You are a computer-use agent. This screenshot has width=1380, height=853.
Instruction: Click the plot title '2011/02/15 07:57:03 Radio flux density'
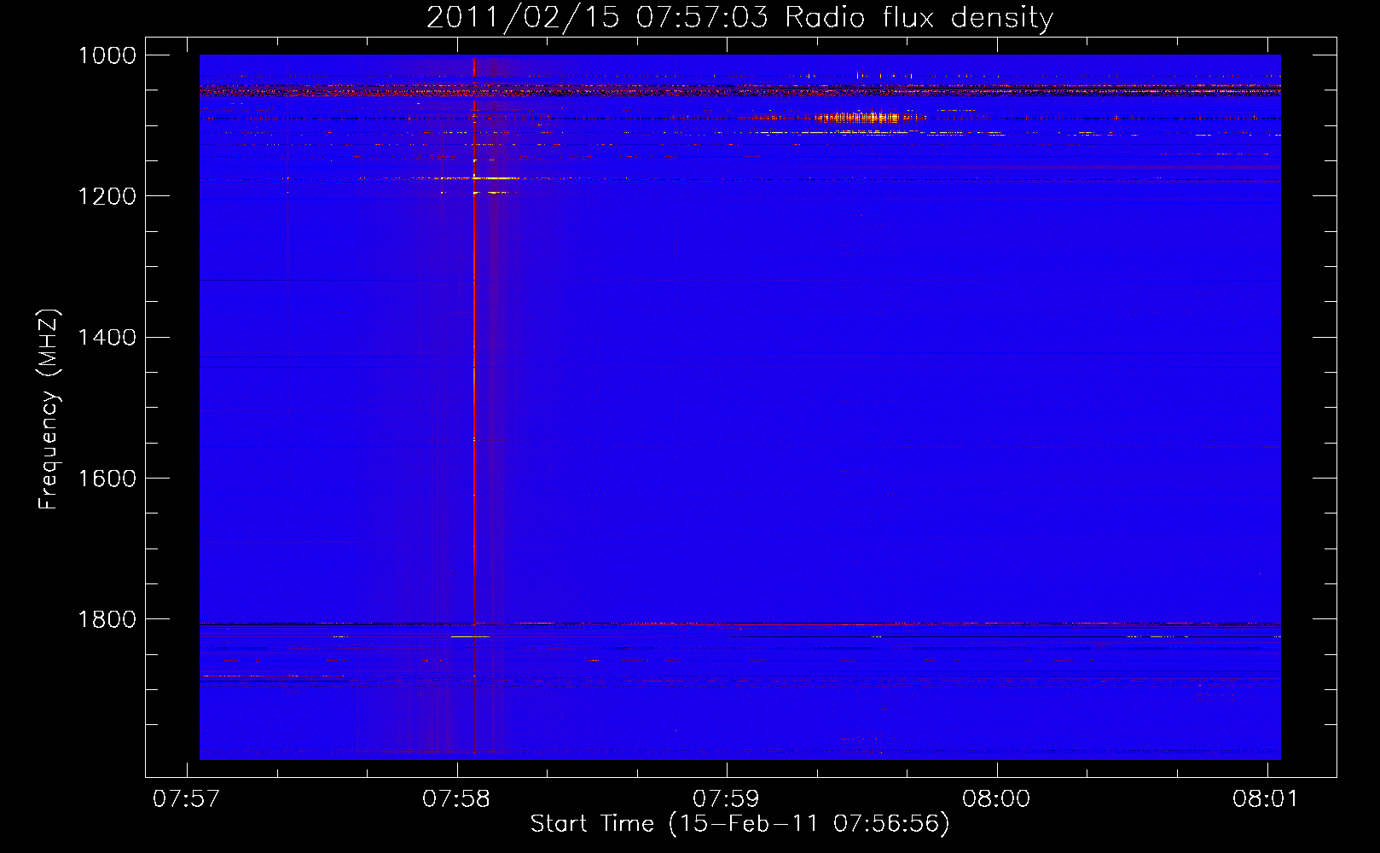click(739, 17)
